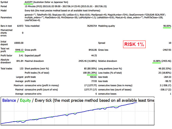This screenshot has width=172, height=129.
Task: Click the symbol text AUDJPY (Australian Dollar vs Japanese Yen)
Action: [46, 2]
